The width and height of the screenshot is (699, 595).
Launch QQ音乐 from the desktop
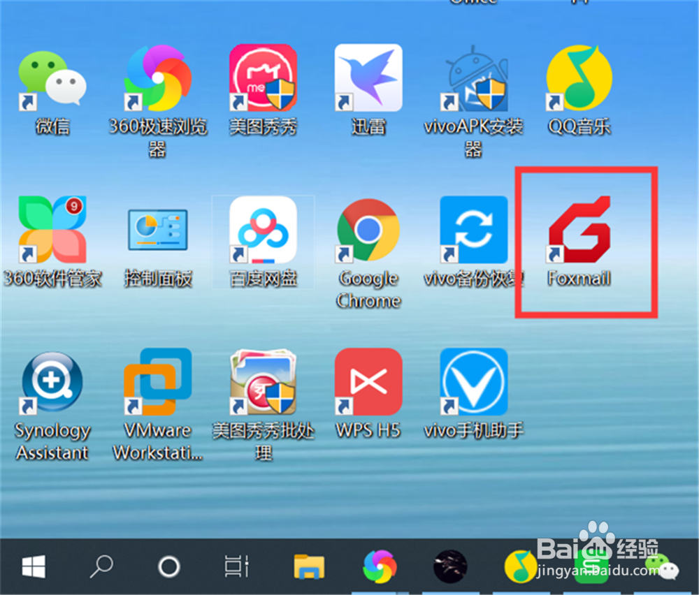coord(579,78)
